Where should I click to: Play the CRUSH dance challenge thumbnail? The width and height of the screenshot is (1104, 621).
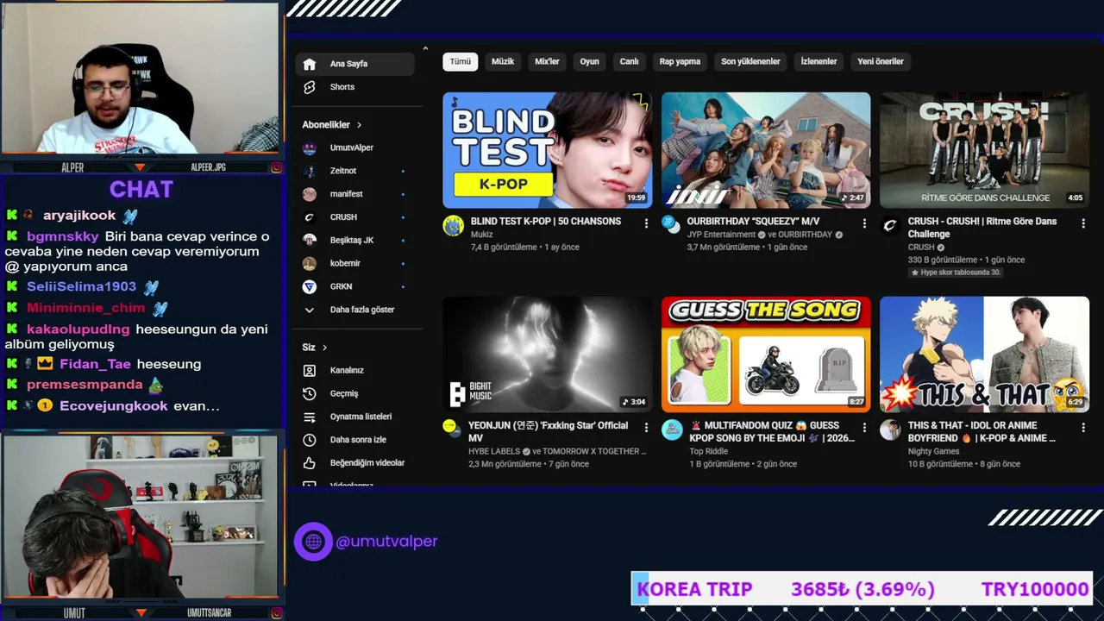pyautogui.click(x=984, y=150)
